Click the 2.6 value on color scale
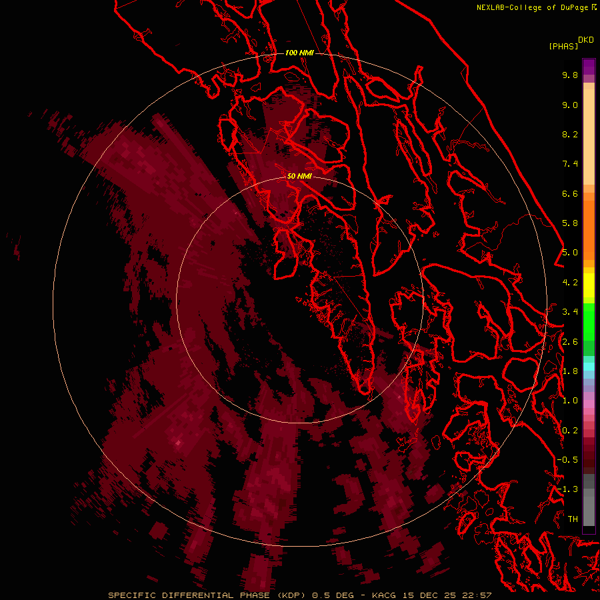Screen dimensions: 600x600 point(570,342)
